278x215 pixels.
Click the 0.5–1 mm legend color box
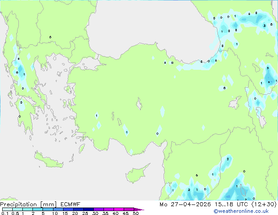[18, 209]
